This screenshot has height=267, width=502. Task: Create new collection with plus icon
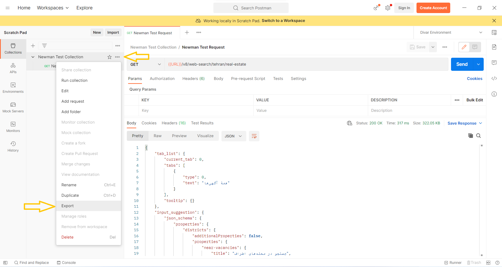(33, 46)
